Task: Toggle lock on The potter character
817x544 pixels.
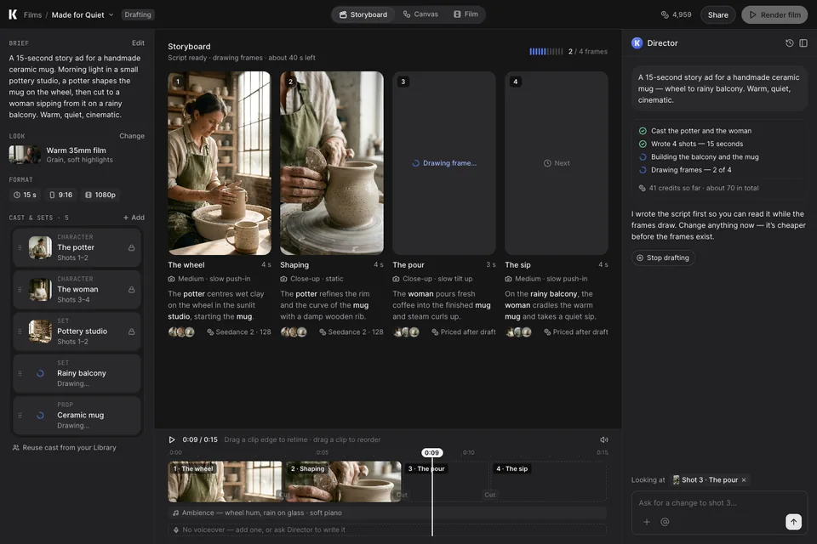Action: [131, 248]
